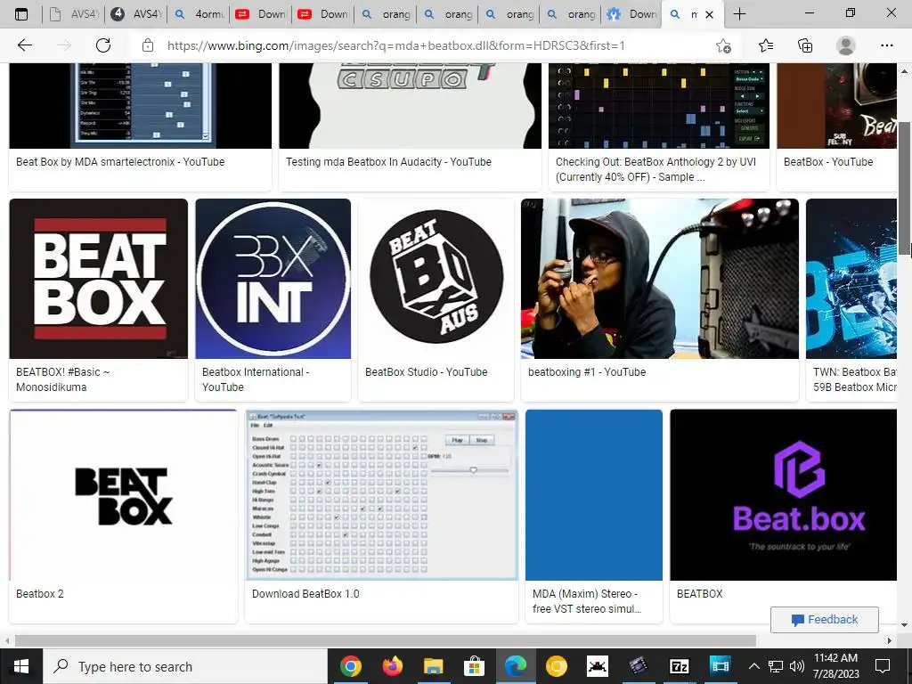Switch to the 4orm search tab
This screenshot has width=912, height=684.
[199, 14]
